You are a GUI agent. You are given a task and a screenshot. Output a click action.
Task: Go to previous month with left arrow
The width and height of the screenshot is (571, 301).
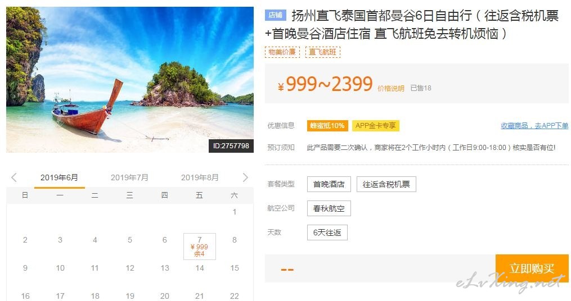click(x=14, y=177)
